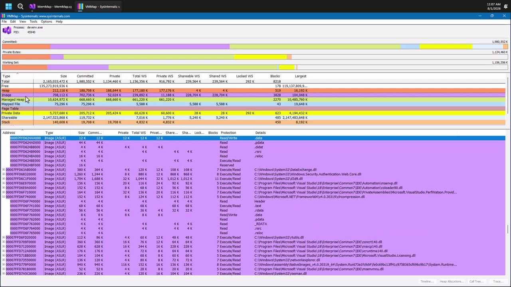
Task: Expand the Windows.Security.Authentication.Web.Core.dll row
Action: click(x=4, y=174)
